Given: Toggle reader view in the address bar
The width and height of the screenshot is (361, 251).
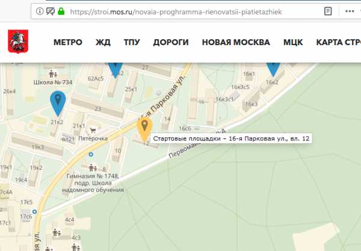Looking at the screenshot, I should pyautogui.click(x=327, y=11).
